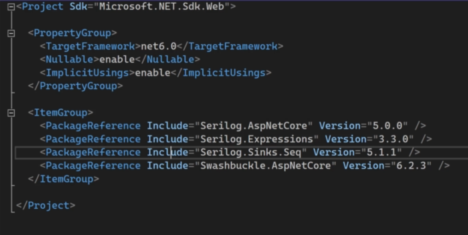The image size is (468, 235).
Task: Place cursor in Nullable enable value
Action: click(117, 59)
